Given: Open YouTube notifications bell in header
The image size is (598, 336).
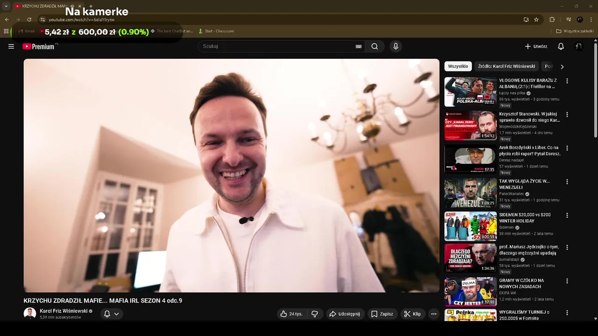Looking at the screenshot, I should coord(561,46).
